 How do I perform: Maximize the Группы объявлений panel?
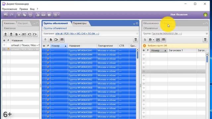[x=137, y=23]
